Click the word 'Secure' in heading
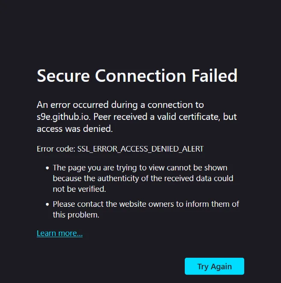Image resolution: width=281 pixels, height=283 pixels. coord(63,76)
